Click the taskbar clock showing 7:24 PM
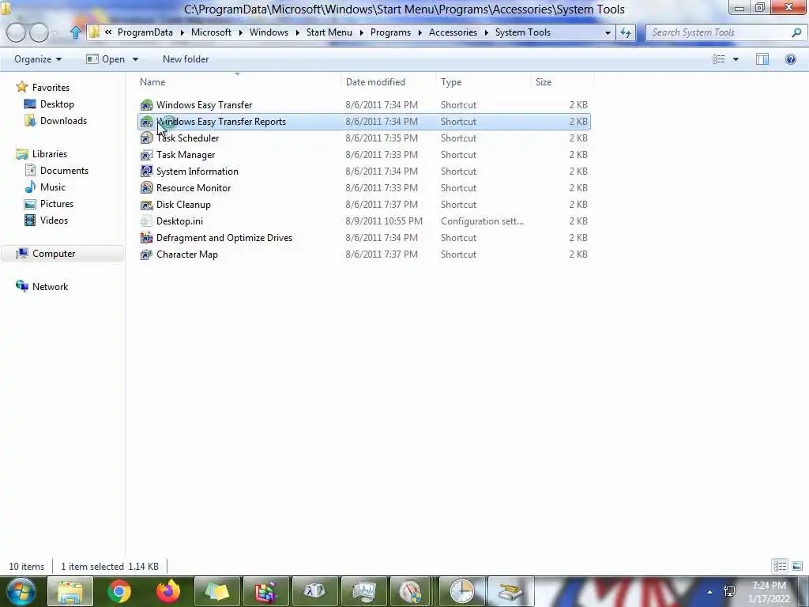This screenshot has width=809, height=607. (769, 592)
